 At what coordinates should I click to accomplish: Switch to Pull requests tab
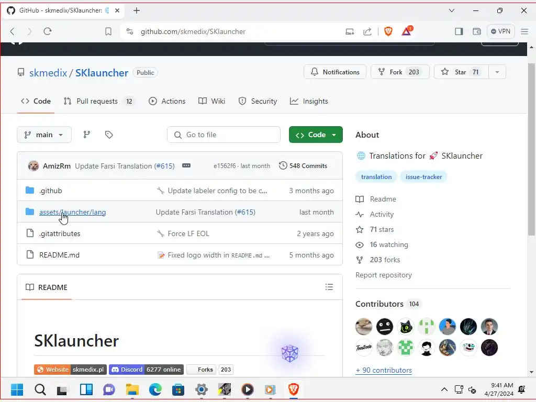[100, 101]
